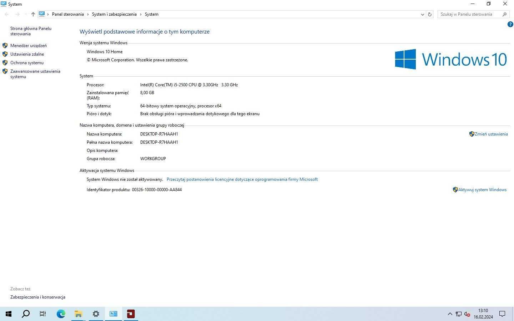Screen dimensions: 514x321
Task: Go up one level with Up arrow
Action: pos(33,14)
